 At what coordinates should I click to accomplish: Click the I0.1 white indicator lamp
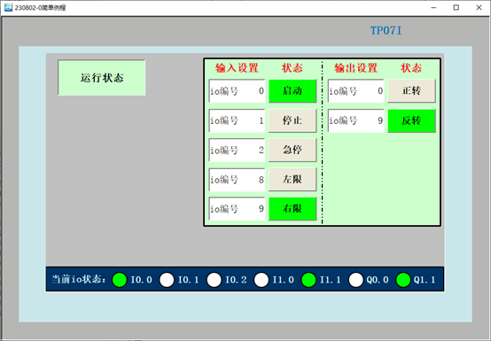click(x=167, y=280)
